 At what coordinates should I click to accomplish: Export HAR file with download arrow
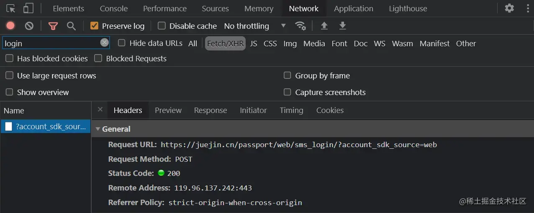click(342, 26)
